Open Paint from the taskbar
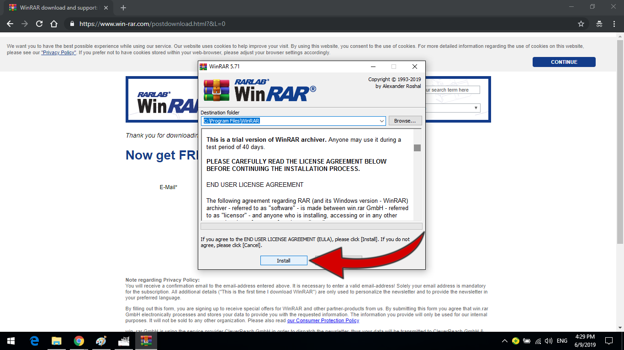 (101, 341)
